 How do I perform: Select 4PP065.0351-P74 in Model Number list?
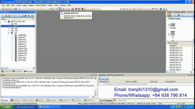point(176,48)
